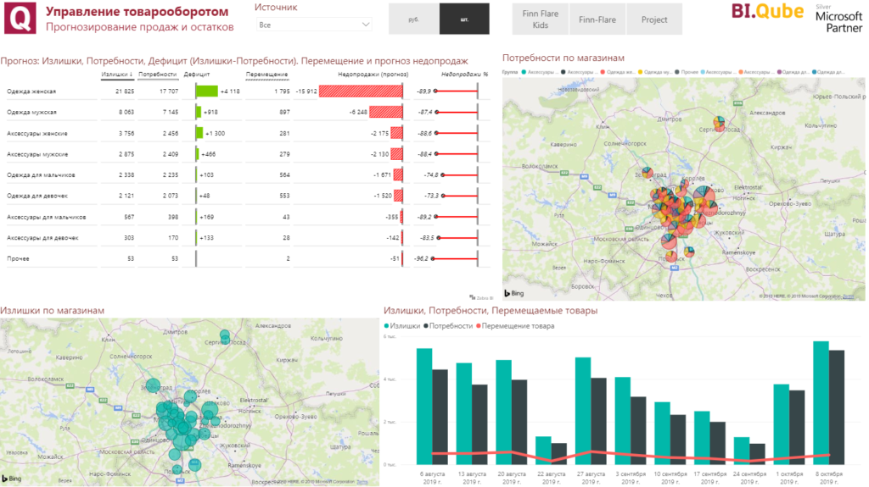
Task: Click the Управление товарооборотом title
Action: coord(137,12)
